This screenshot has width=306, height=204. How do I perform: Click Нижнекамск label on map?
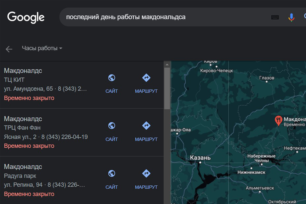(251, 172)
